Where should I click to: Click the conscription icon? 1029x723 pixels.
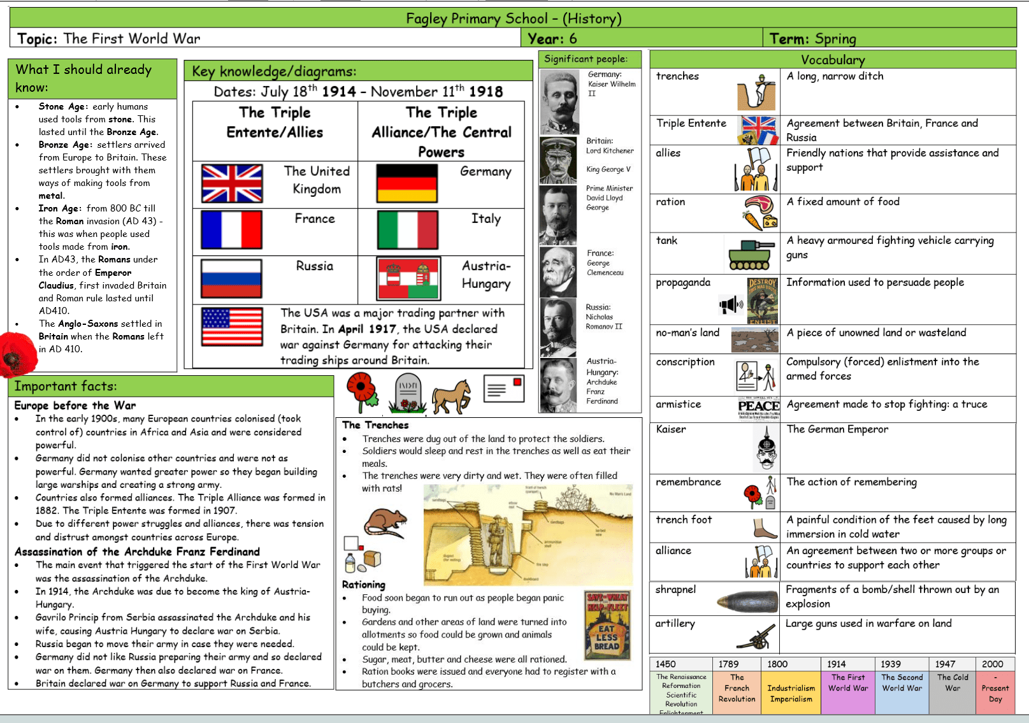point(756,376)
